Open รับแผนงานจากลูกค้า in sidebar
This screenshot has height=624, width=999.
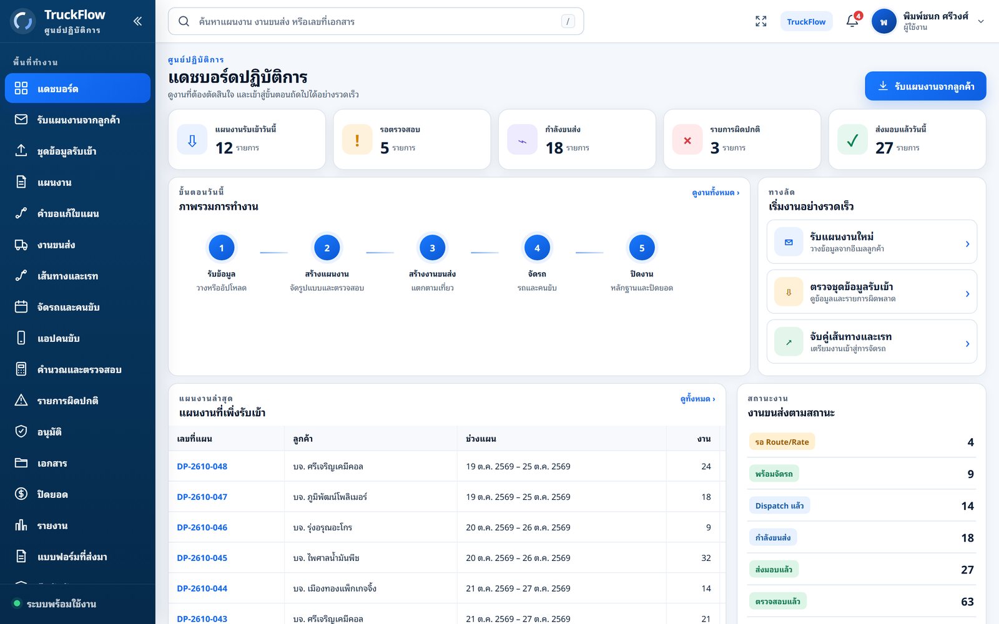pyautogui.click(x=77, y=120)
